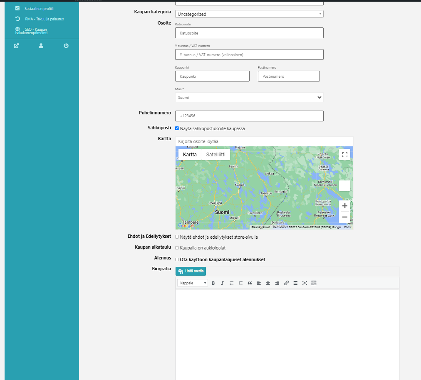Click the power logout icon in sidebar
This screenshot has width=421, height=380.
point(66,46)
